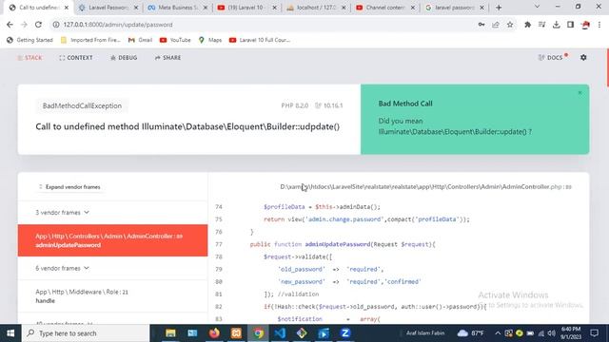
Task: Open the volume control in system tray
Action: [552, 333]
